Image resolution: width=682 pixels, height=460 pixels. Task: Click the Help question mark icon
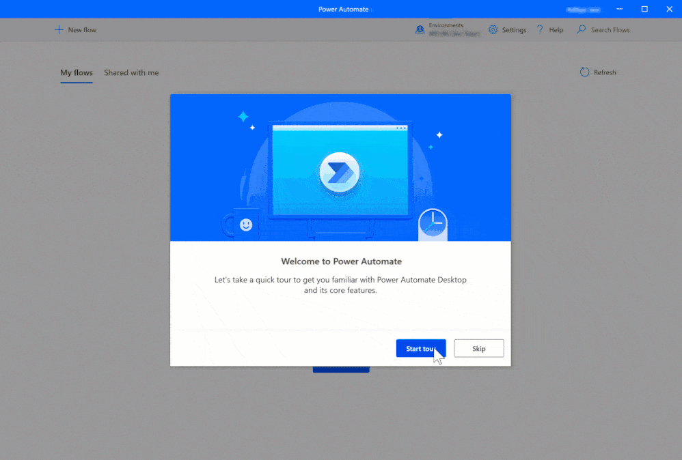pos(540,29)
